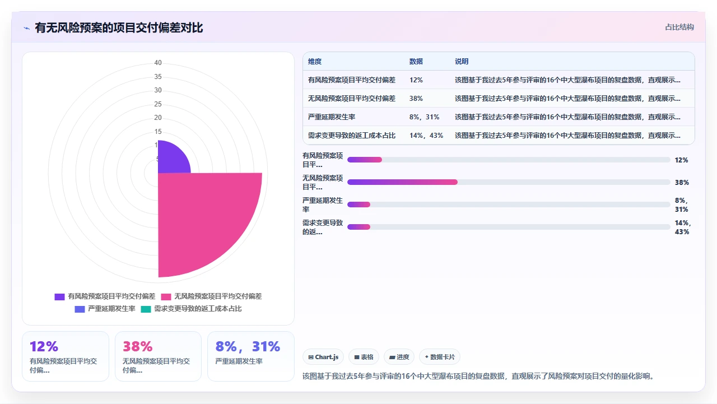This screenshot has height=404, width=717.
Task: Select the 进度 tag
Action: [399, 357]
